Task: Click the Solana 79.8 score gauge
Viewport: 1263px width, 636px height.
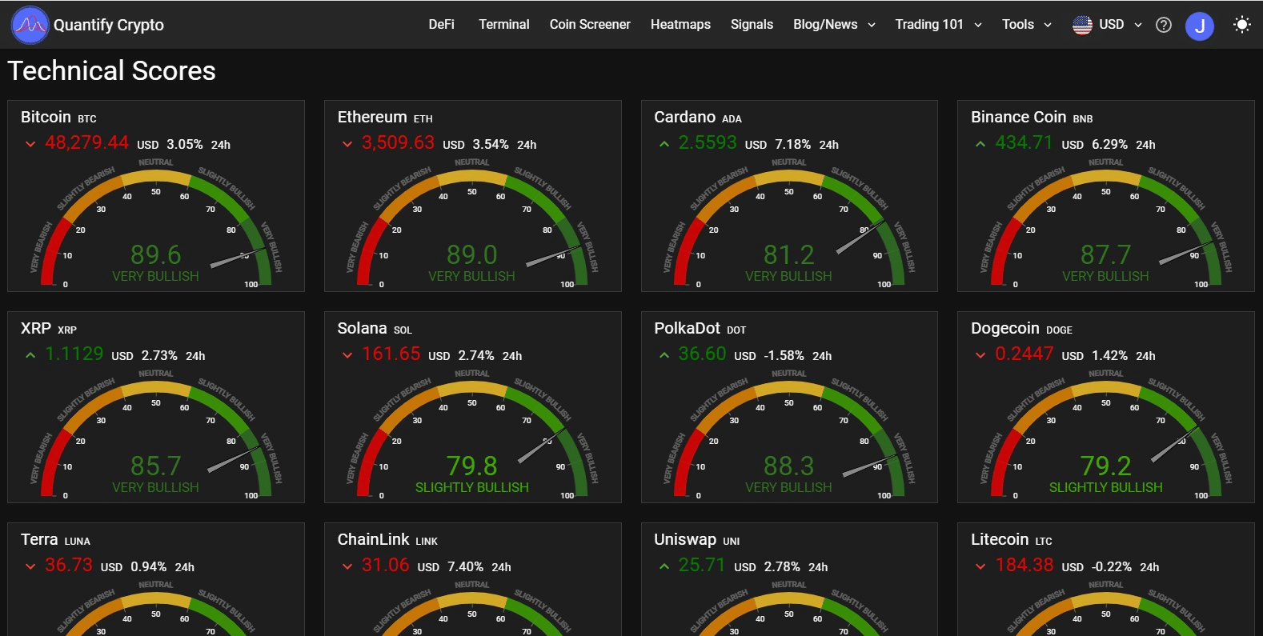Action: (x=472, y=434)
